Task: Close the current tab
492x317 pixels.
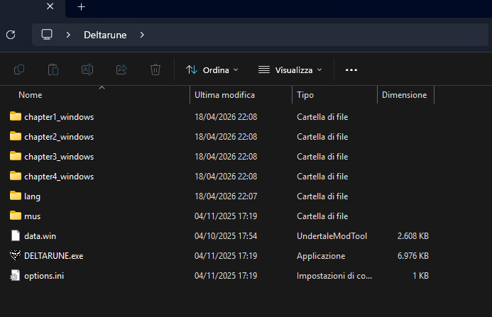Action: point(50,6)
